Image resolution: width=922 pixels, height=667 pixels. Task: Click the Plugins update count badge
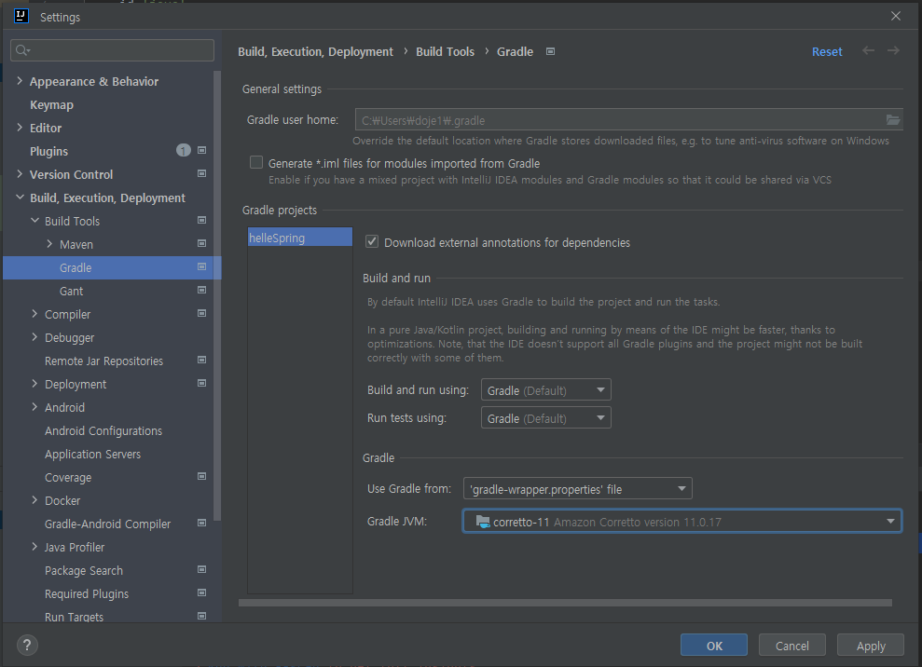pos(184,150)
